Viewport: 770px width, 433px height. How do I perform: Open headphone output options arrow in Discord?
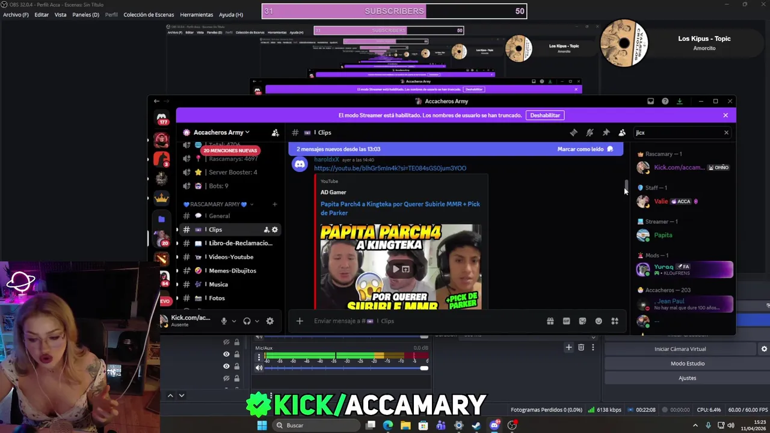click(x=257, y=321)
